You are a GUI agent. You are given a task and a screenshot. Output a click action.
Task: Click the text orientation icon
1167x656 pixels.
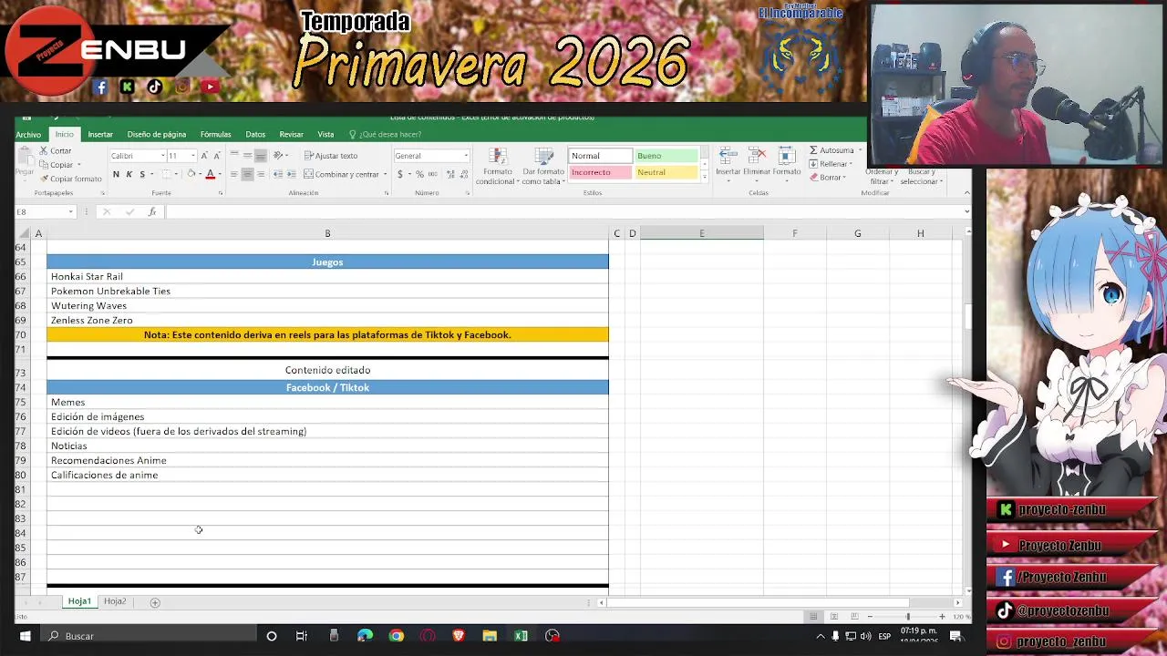click(278, 156)
